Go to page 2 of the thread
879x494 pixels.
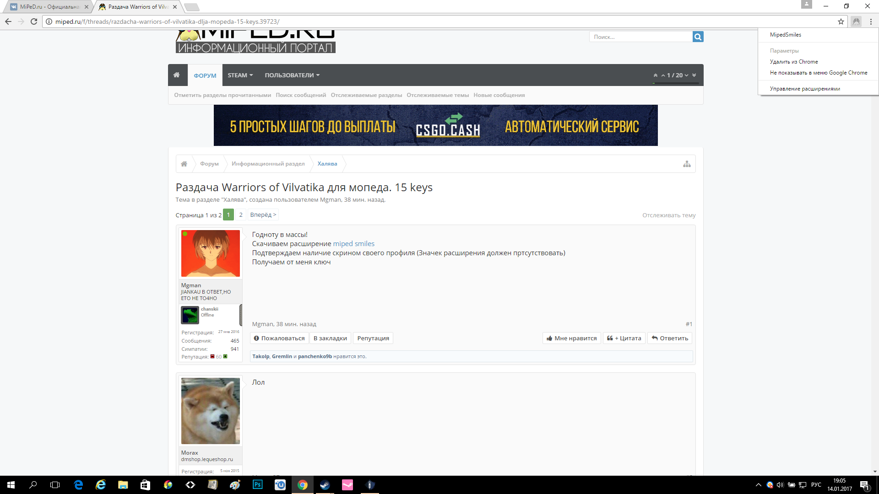pyautogui.click(x=241, y=215)
